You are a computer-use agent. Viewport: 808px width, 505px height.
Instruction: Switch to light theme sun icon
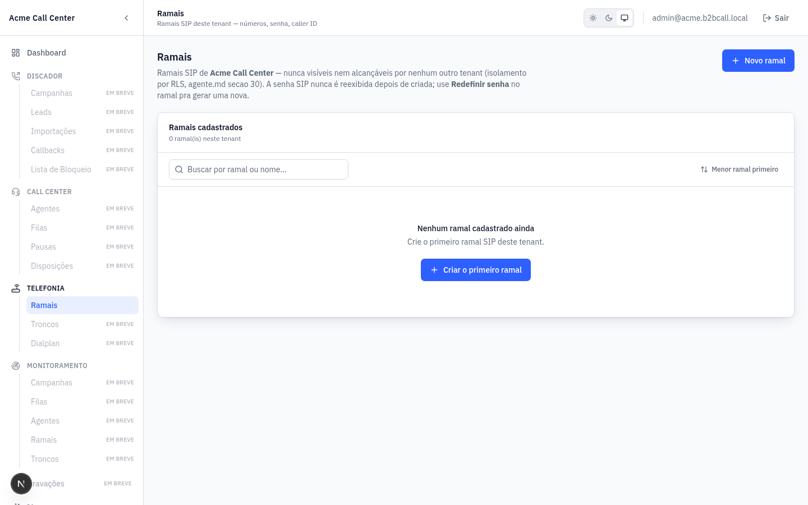pos(593,18)
